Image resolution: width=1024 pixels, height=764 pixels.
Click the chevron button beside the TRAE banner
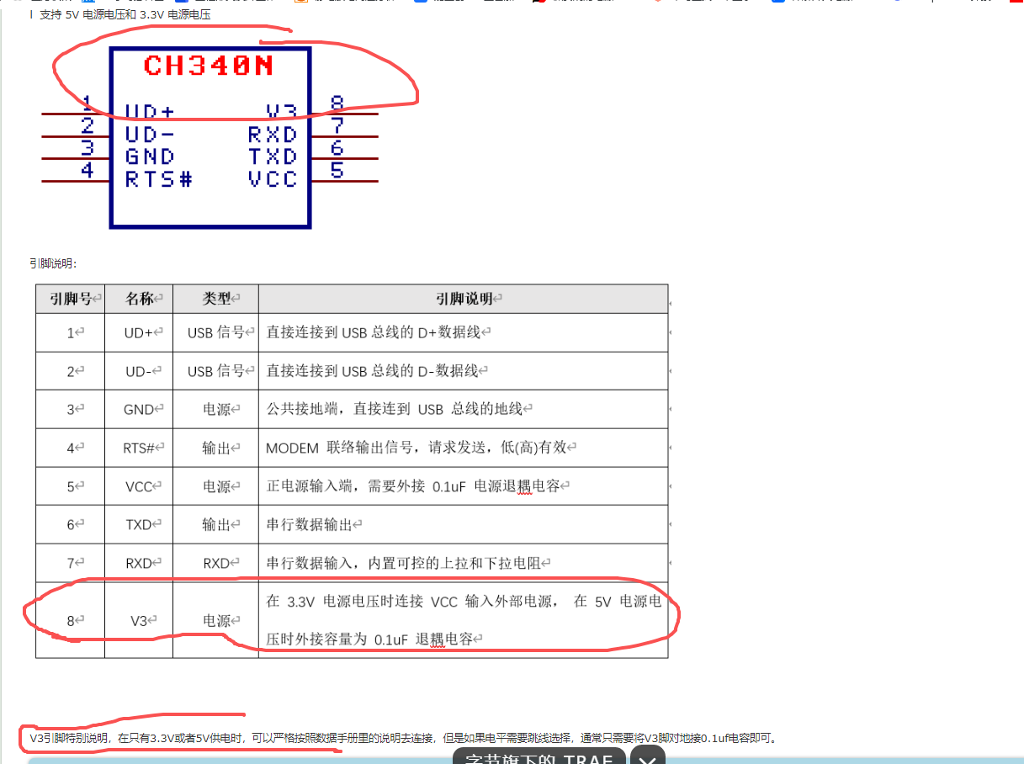(x=647, y=758)
